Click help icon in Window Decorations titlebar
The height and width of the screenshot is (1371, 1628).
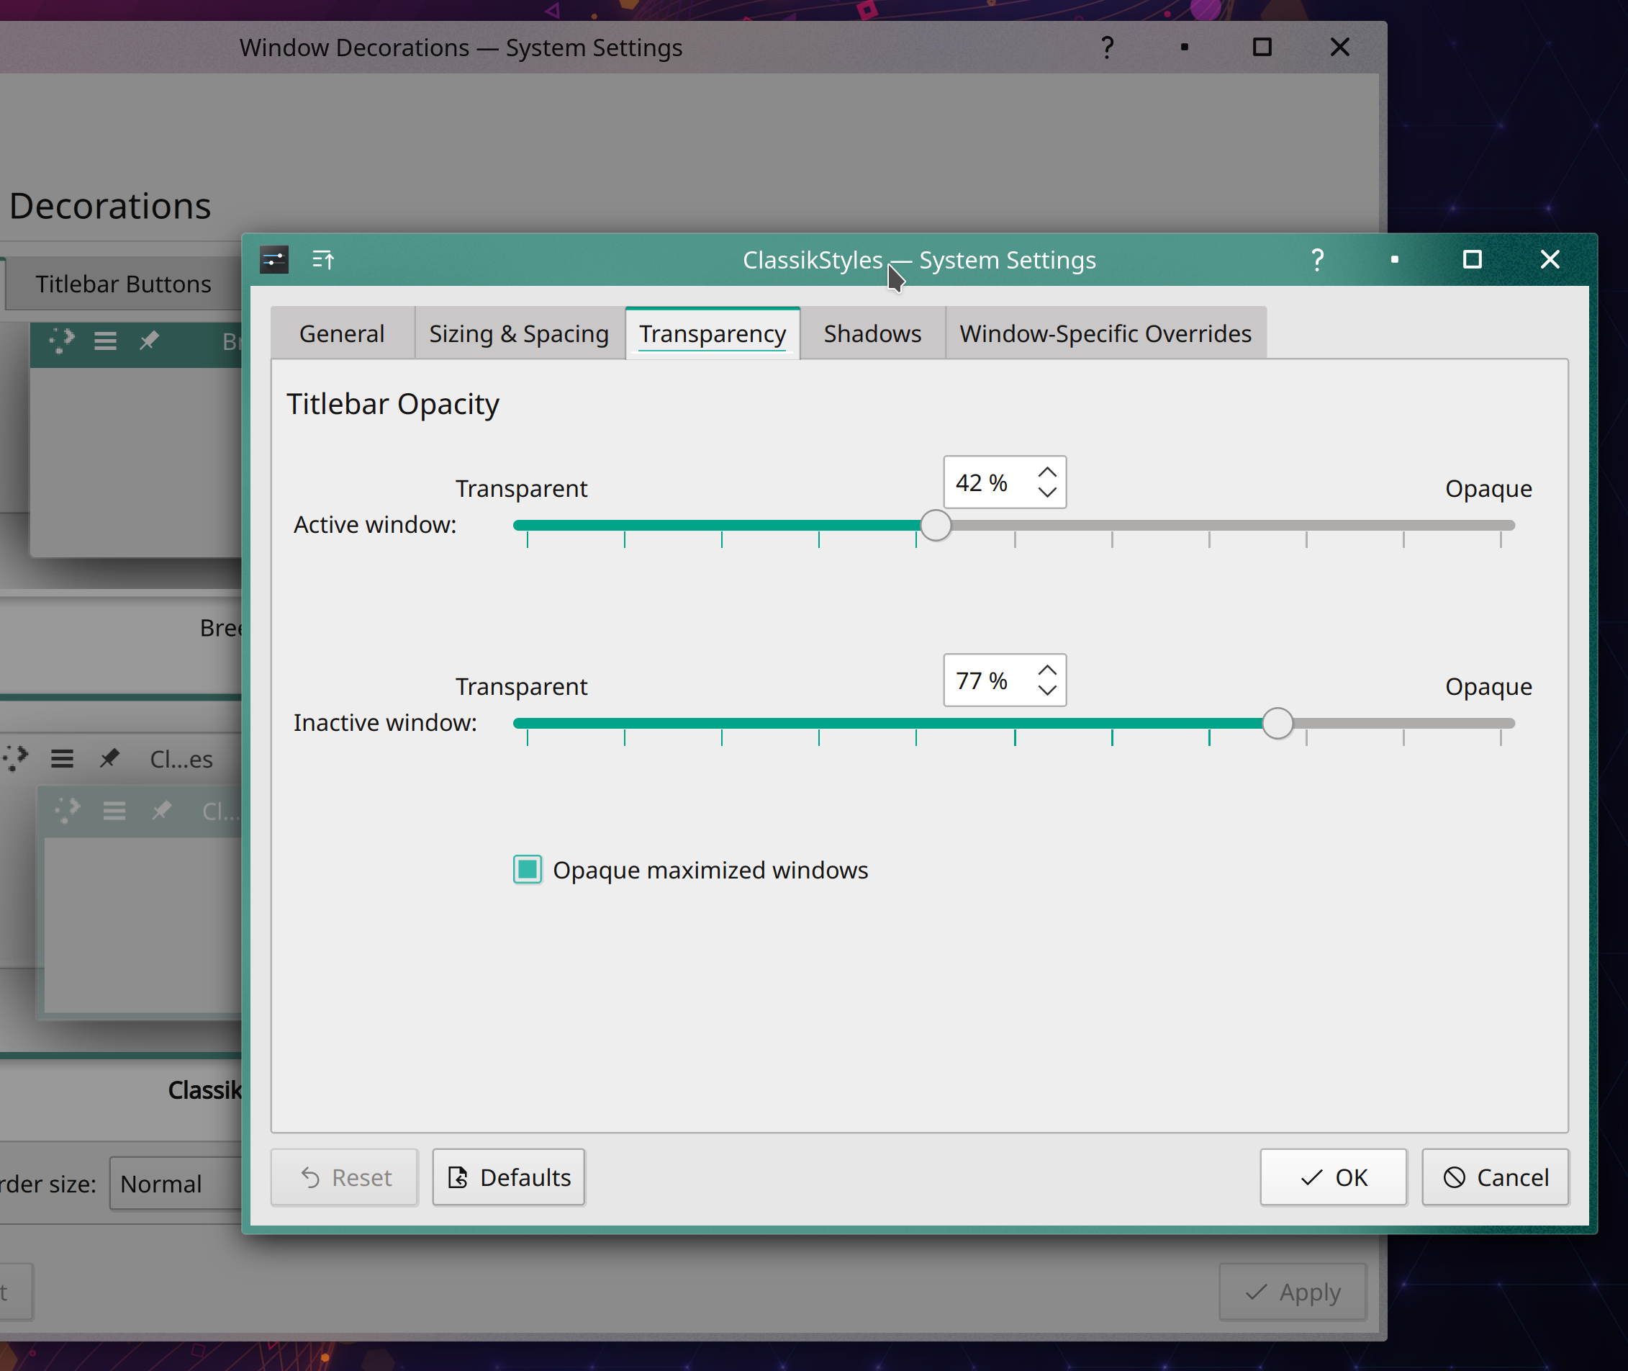[1108, 48]
